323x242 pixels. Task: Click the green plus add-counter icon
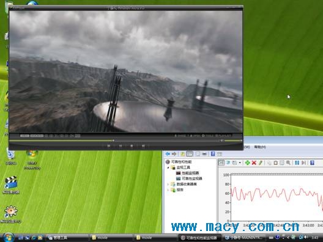point(247,163)
